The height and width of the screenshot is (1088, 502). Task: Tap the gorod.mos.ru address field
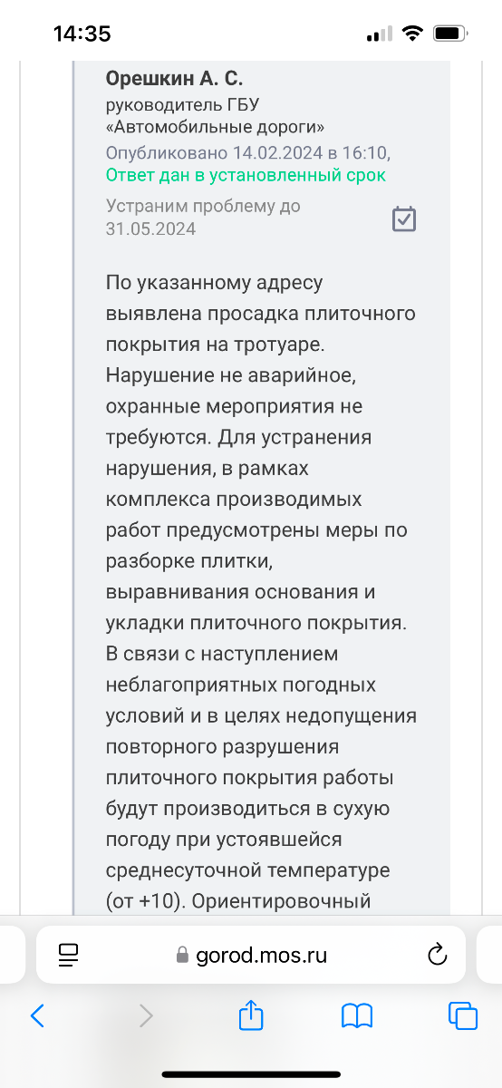[x=251, y=955]
